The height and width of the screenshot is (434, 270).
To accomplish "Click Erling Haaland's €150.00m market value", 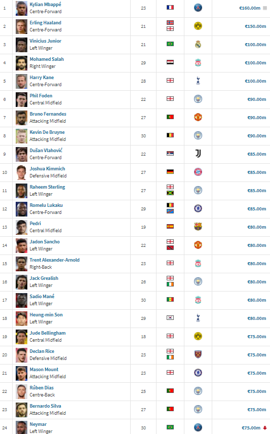I will (255, 26).
